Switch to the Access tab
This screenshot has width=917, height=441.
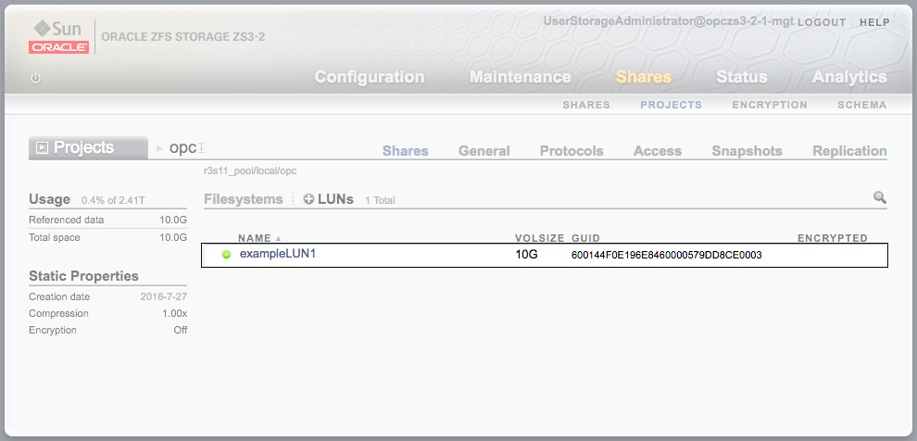pos(658,151)
